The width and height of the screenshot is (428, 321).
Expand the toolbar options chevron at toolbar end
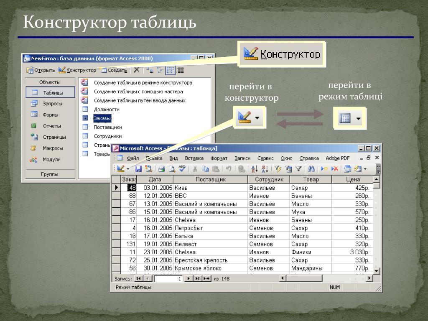pyautogui.click(x=378, y=169)
